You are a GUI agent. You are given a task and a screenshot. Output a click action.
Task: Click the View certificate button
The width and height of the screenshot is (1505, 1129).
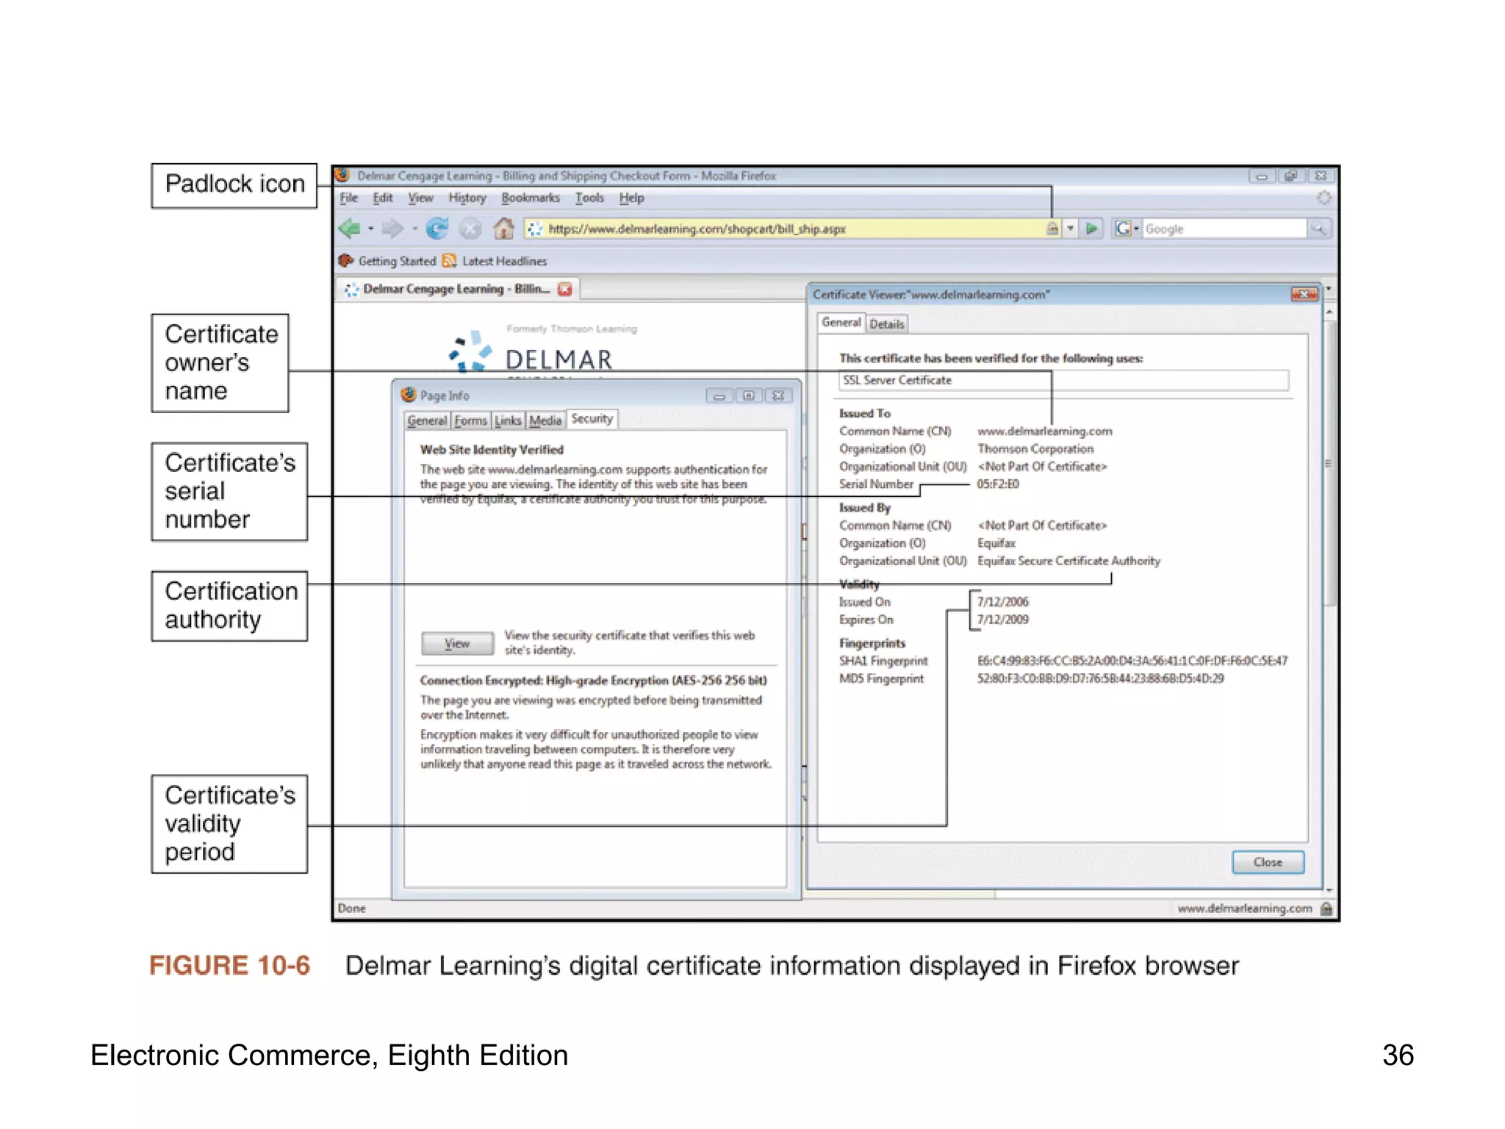click(457, 643)
